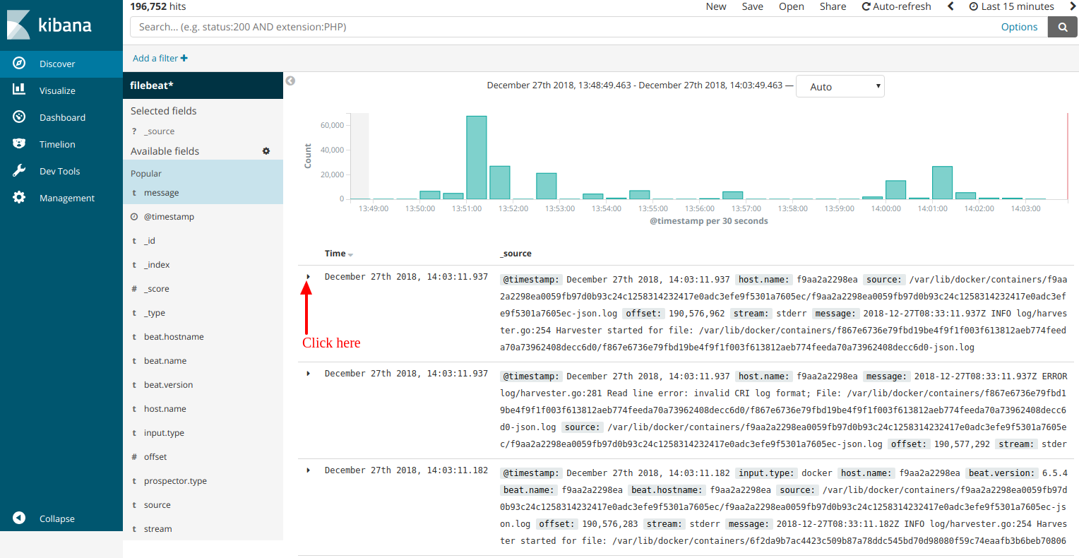Open Available fields settings gear
1079x558 pixels.
tap(266, 151)
